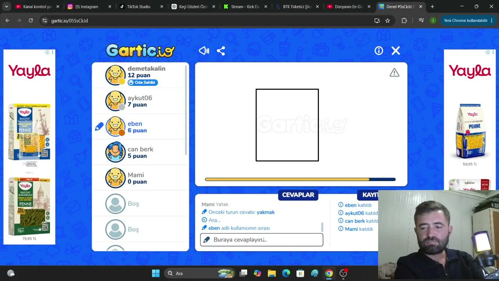
Task: Click the "Mami katıldı" log entry
Action: (x=359, y=229)
